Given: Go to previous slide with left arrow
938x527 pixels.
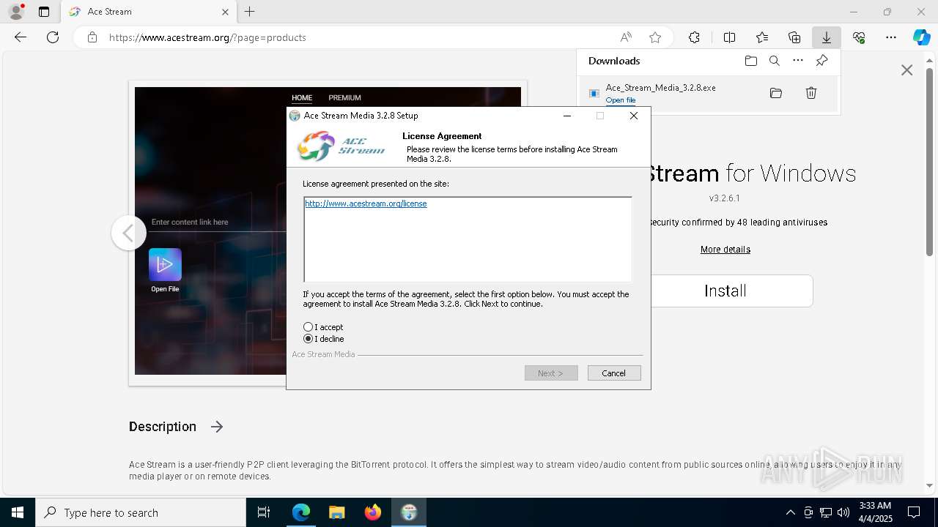Looking at the screenshot, I should point(128,233).
